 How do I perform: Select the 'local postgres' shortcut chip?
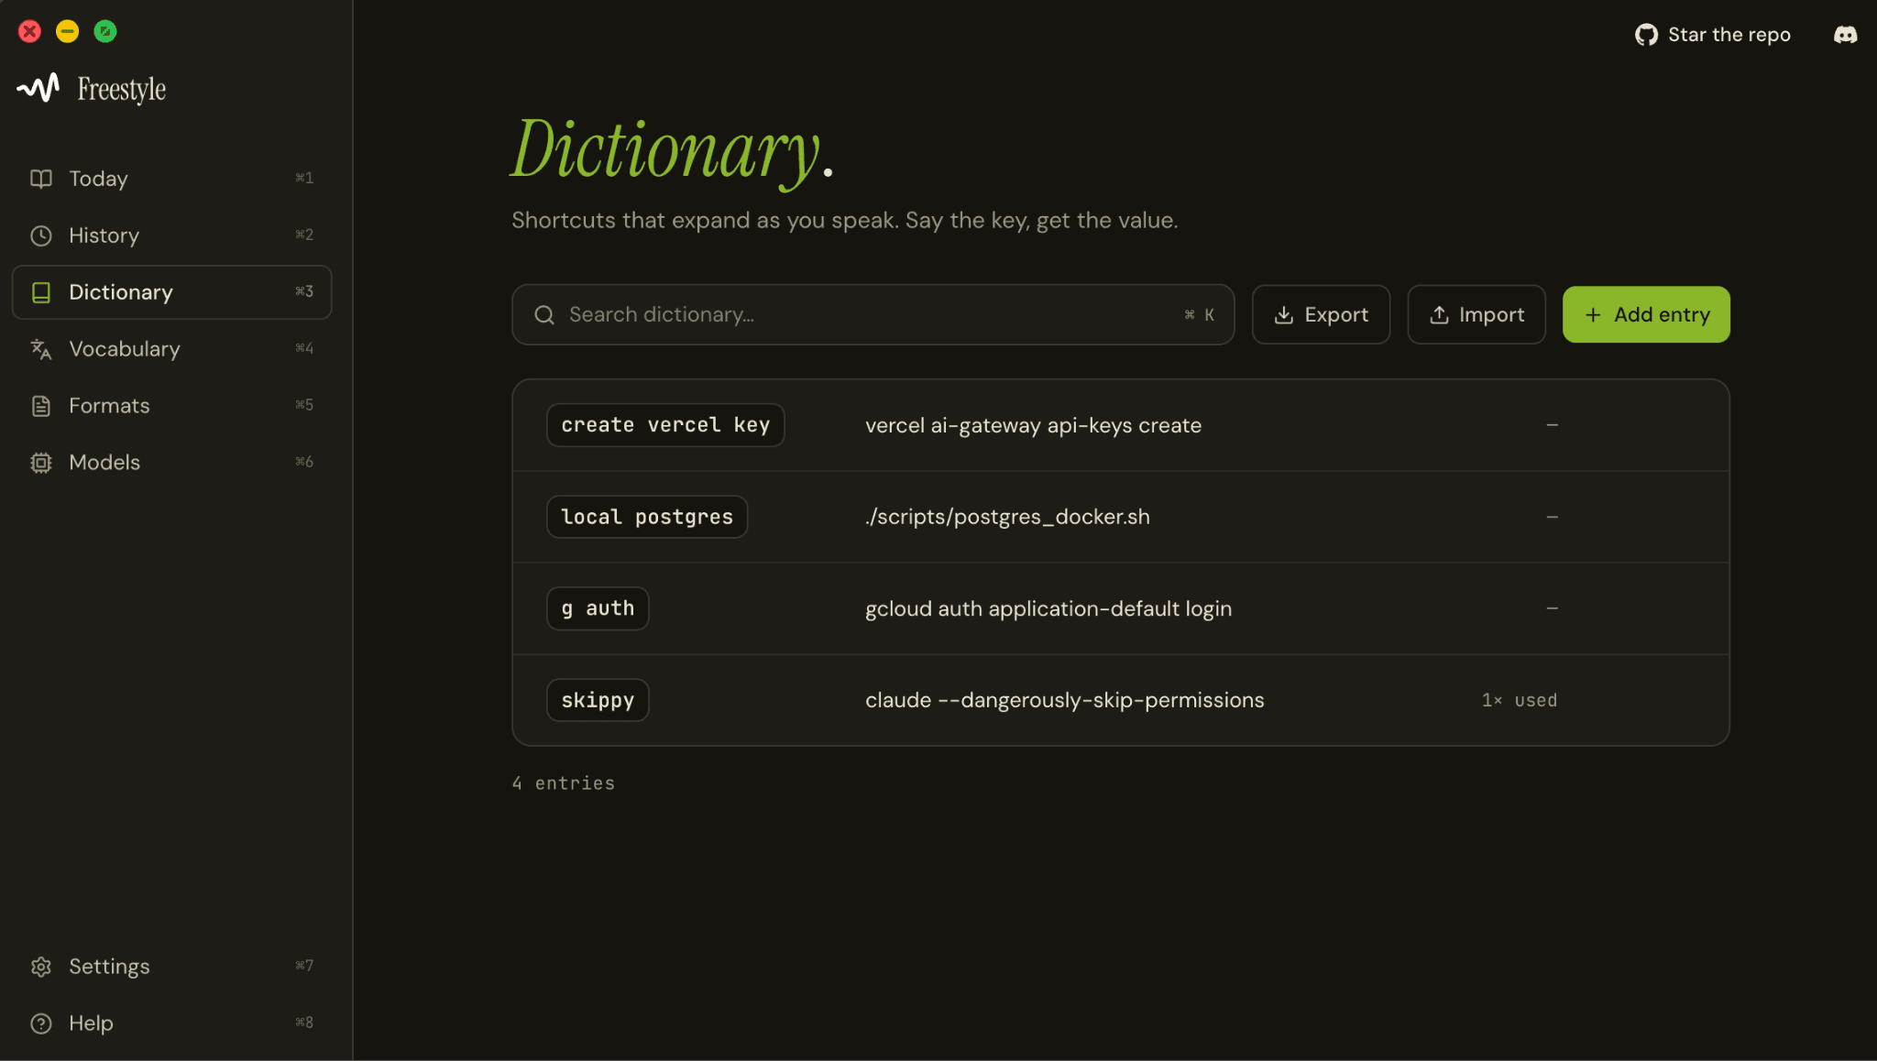click(647, 517)
